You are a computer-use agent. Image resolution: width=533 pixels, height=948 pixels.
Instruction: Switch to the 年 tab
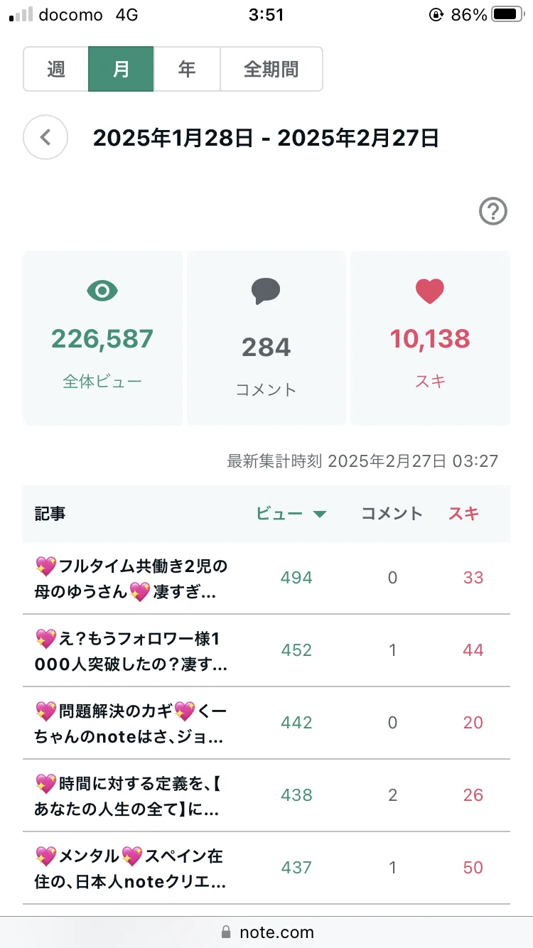tap(187, 69)
